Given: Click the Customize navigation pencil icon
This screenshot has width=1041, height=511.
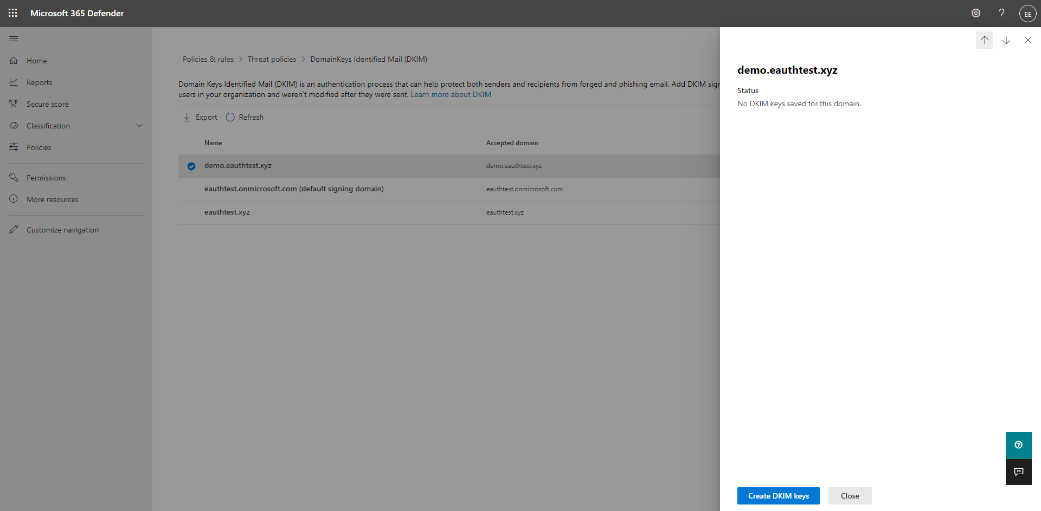Looking at the screenshot, I should [14, 230].
